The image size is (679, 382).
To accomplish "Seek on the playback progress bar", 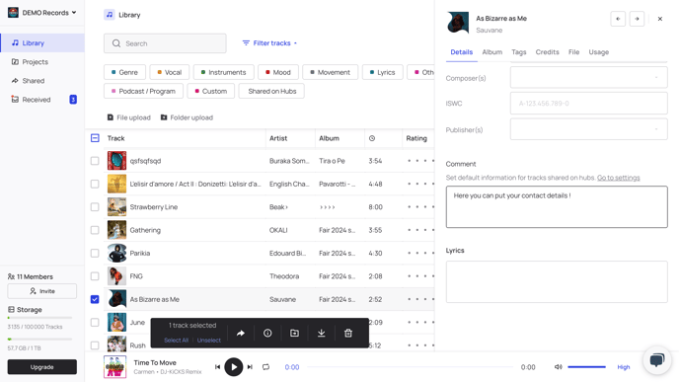I will (411, 367).
